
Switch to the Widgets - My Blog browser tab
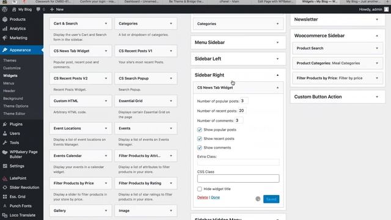[x=319, y=2]
